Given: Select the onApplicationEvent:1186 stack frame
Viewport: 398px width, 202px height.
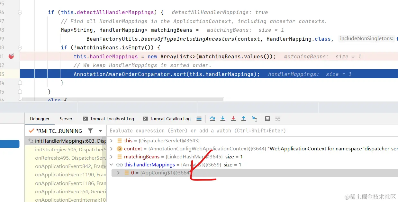Looking at the screenshot, I should (66, 183).
